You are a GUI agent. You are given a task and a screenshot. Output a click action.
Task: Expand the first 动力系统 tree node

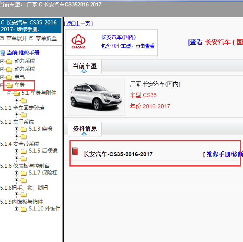pos(2,61)
